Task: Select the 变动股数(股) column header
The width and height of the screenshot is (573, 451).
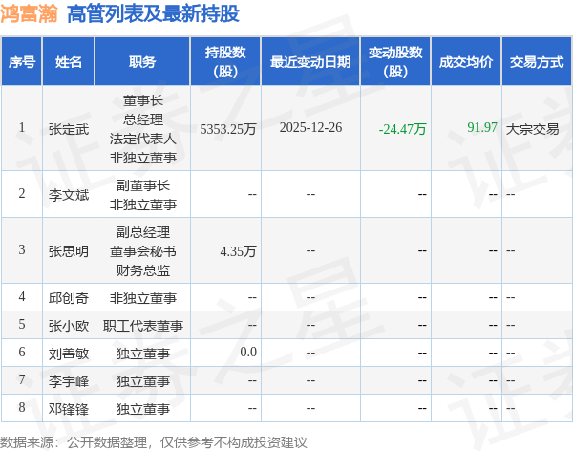Action: click(395, 61)
